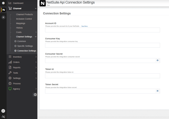Click the See More link under Account ID
Screen dimensions: 169x119
(84, 26)
